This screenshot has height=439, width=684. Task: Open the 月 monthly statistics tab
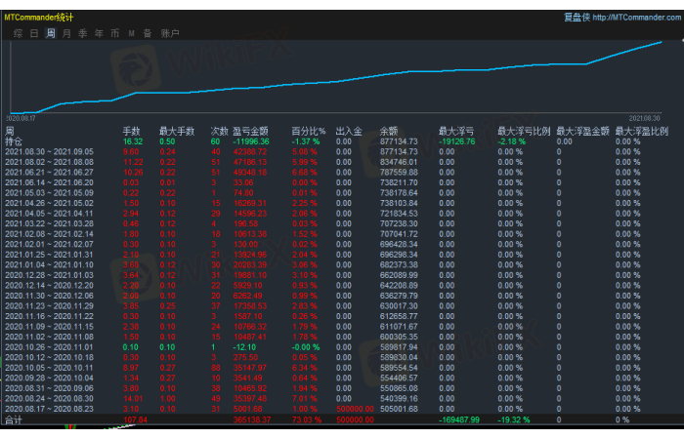[66, 33]
